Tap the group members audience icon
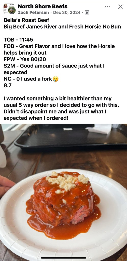This screenshot has width=127, height=261. click(x=87, y=12)
